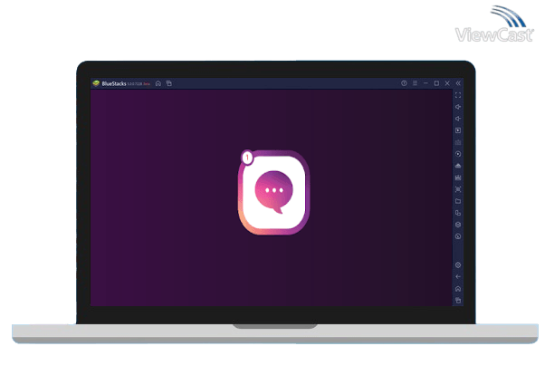
Task: Open the help question-mark icon in title bar
Action: (404, 83)
